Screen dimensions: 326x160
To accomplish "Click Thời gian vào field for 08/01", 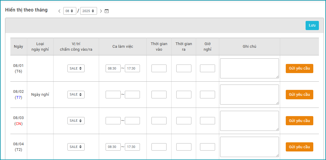I will pos(159,68).
